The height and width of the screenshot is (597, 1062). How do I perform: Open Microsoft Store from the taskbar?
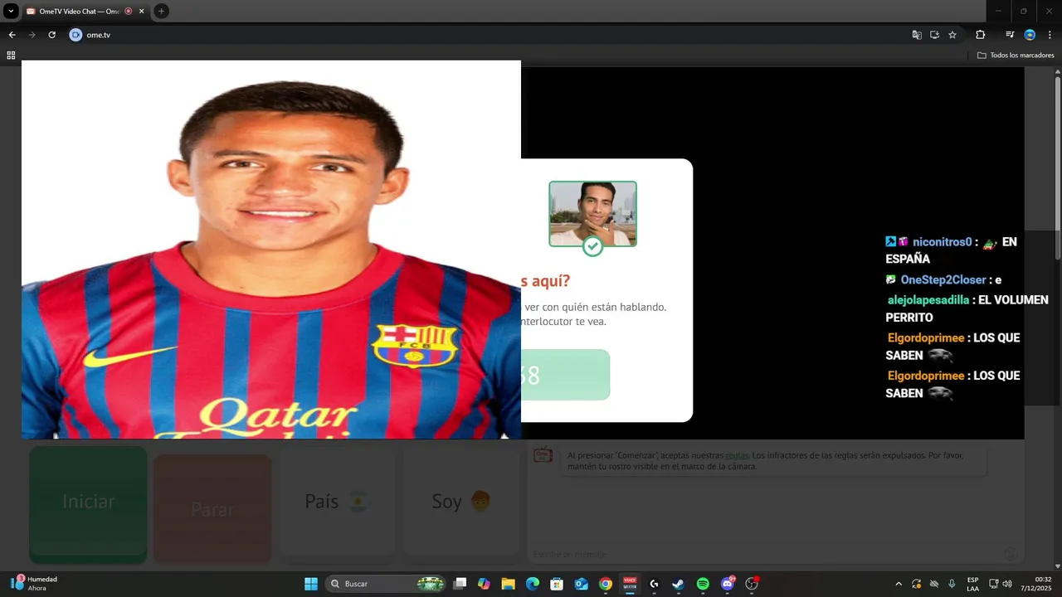(557, 584)
